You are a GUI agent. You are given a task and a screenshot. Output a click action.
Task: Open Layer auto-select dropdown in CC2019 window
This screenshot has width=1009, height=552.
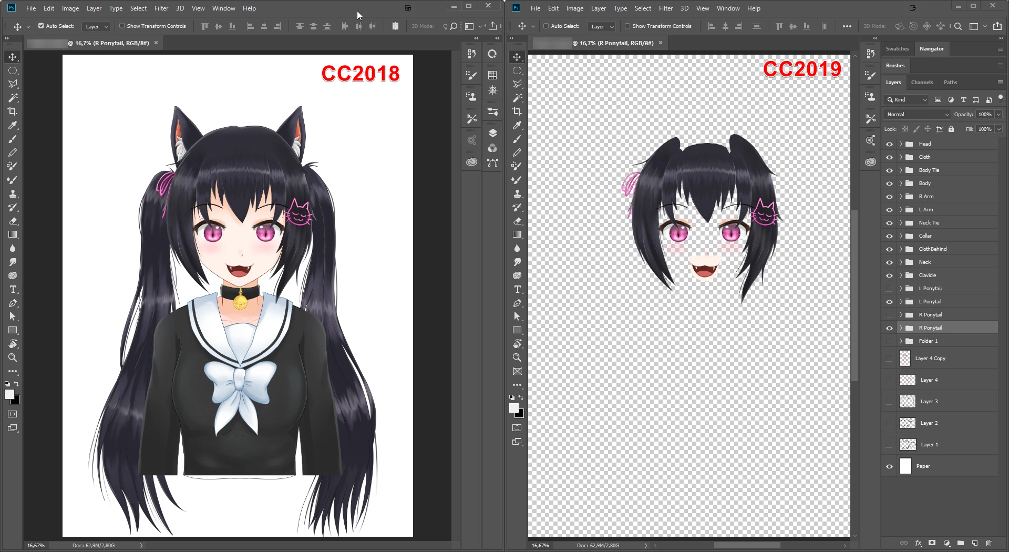[x=602, y=26]
